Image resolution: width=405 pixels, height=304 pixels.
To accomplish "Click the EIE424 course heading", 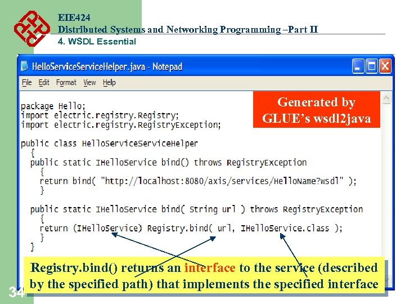I will pyautogui.click(x=74, y=17).
